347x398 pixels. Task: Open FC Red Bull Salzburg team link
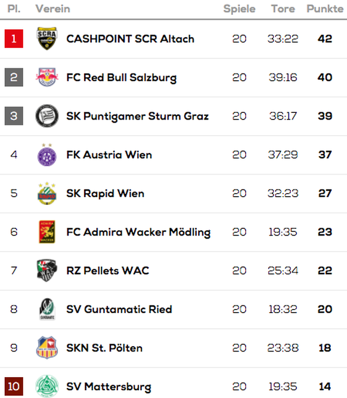coord(121,78)
